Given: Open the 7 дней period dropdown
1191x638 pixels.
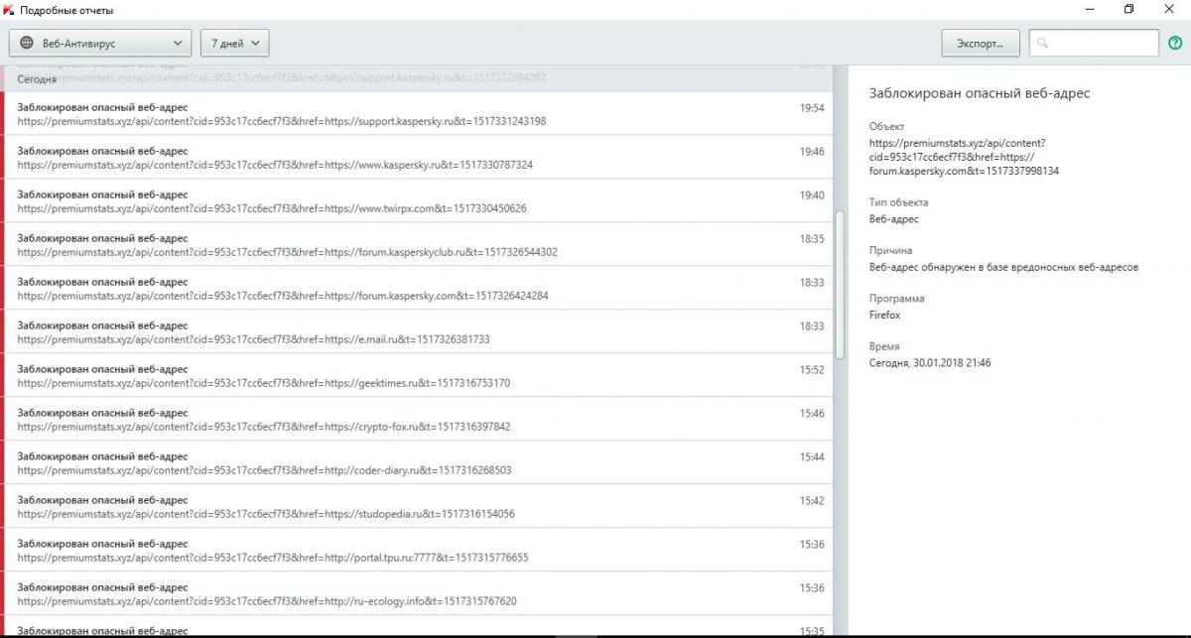Looking at the screenshot, I should point(235,44).
